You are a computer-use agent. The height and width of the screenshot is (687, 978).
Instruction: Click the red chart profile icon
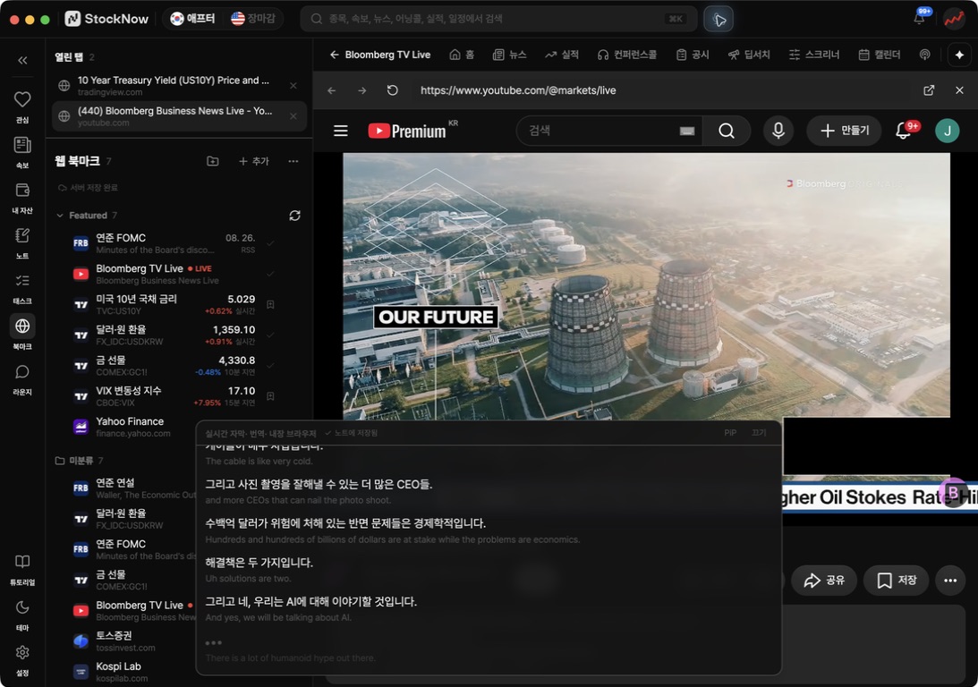(x=954, y=19)
